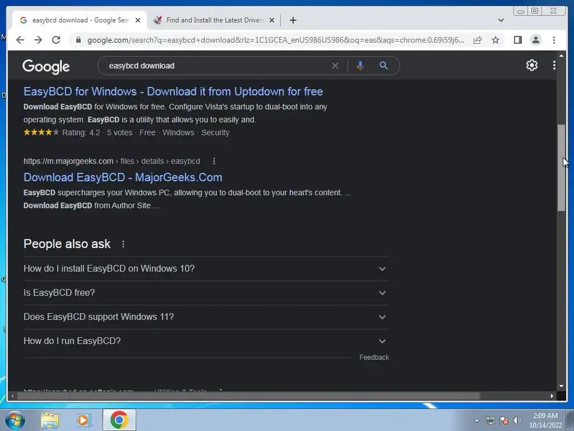The height and width of the screenshot is (431, 574).
Task: Reload the Google search page
Action: pos(56,40)
